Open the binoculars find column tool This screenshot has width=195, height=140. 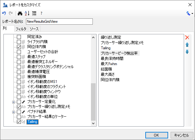coord(20,13)
